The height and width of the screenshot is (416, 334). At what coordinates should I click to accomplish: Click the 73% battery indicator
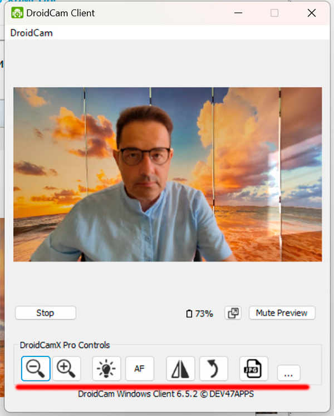[200, 314]
